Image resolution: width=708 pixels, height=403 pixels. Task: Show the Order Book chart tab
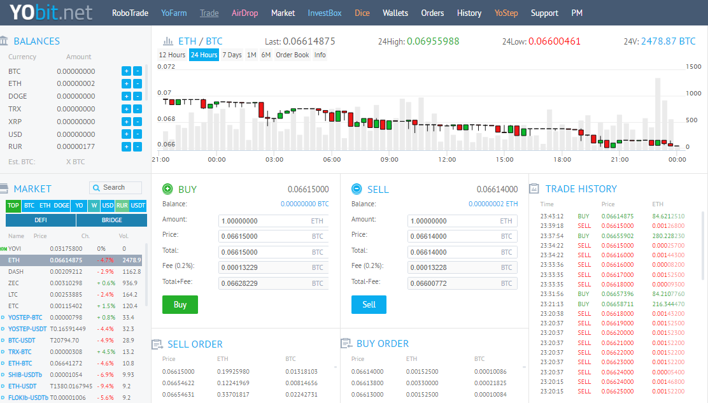pos(293,55)
